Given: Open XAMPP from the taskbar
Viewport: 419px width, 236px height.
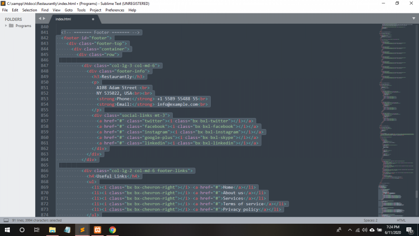Looking at the screenshot, I should [97, 230].
